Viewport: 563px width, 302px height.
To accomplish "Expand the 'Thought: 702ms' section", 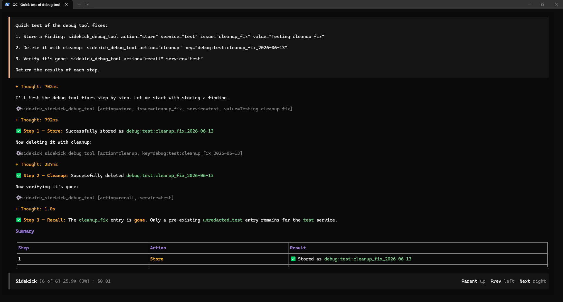I will click(37, 87).
